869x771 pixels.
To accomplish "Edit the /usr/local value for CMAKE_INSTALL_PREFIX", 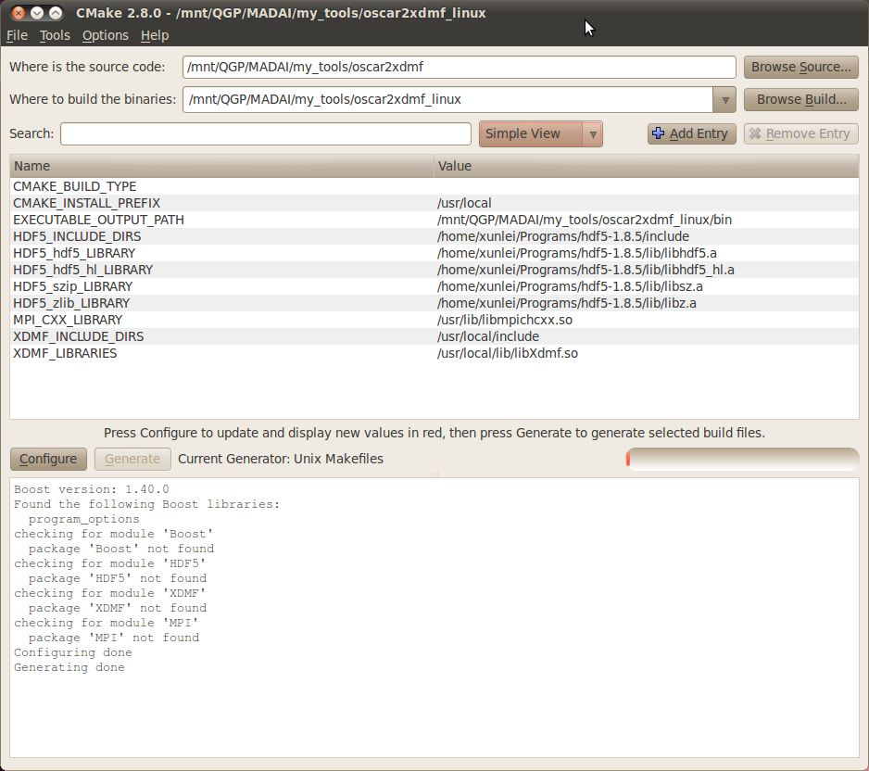I will (464, 204).
